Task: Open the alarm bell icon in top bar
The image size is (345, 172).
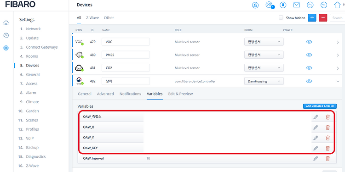Action: point(255,5)
